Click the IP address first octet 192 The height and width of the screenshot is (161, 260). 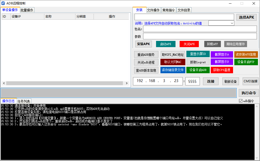pos(140,81)
